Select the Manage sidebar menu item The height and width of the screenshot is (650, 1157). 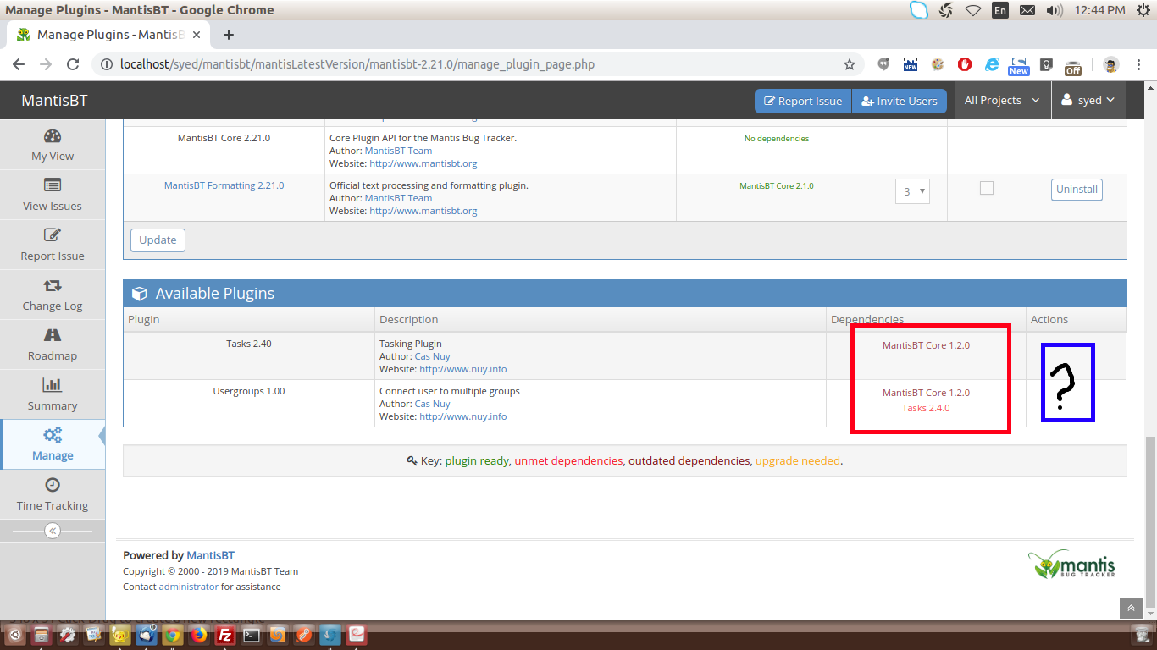(53, 444)
